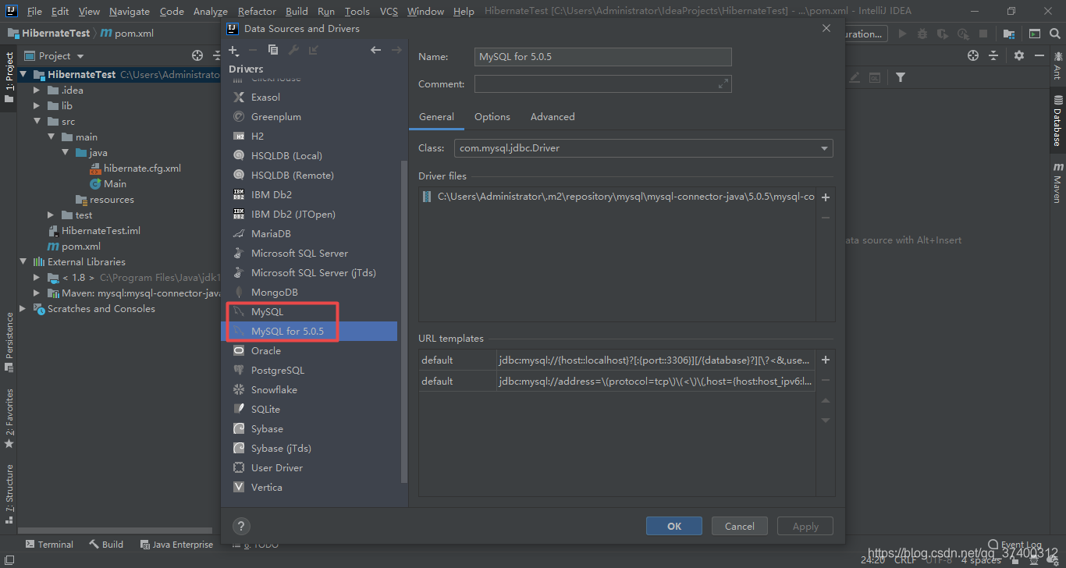
Task: Open Project Structure icon in main toolbar
Action: (x=1009, y=34)
